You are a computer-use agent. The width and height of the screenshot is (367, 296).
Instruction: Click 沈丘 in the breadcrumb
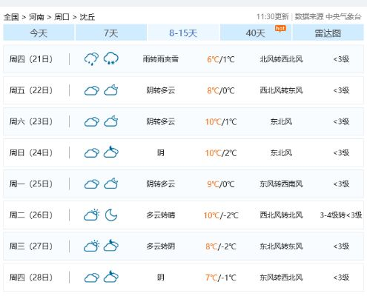pyautogui.click(x=87, y=17)
